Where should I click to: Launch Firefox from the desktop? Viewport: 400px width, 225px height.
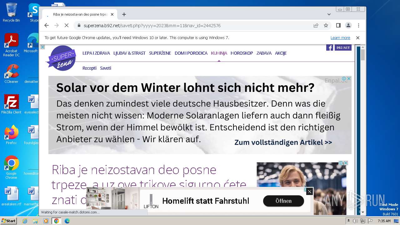(x=11, y=135)
